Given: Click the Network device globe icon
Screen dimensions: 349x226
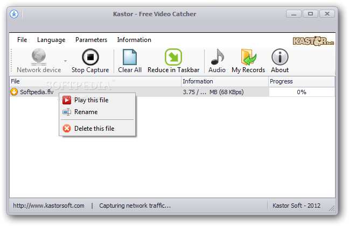Looking at the screenshot, I should pyautogui.click(x=38, y=57).
